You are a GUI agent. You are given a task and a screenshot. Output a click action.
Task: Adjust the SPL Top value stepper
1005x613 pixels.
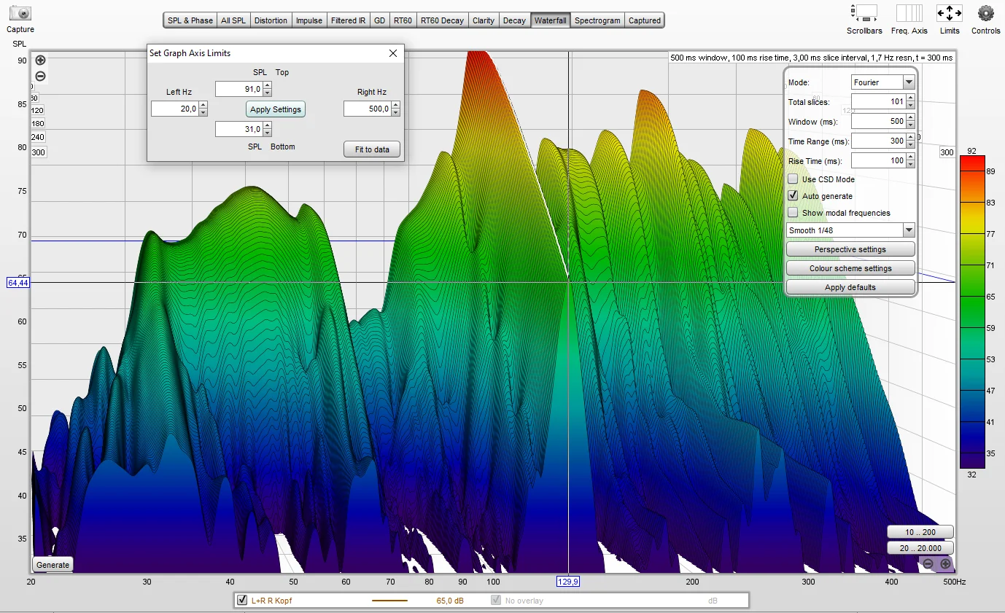pyautogui.click(x=267, y=89)
